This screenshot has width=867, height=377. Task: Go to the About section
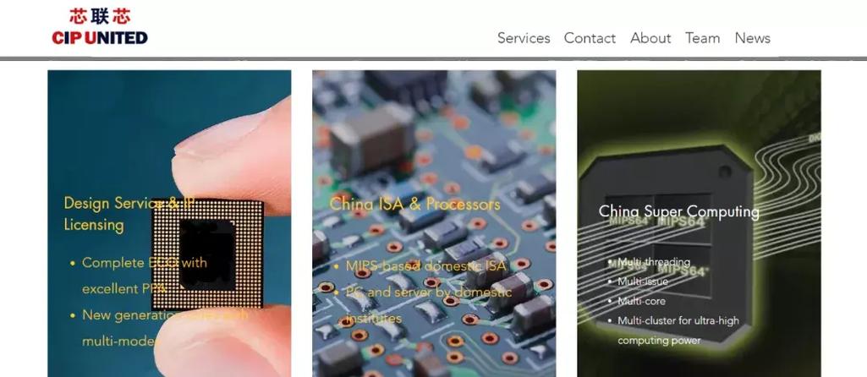point(650,38)
